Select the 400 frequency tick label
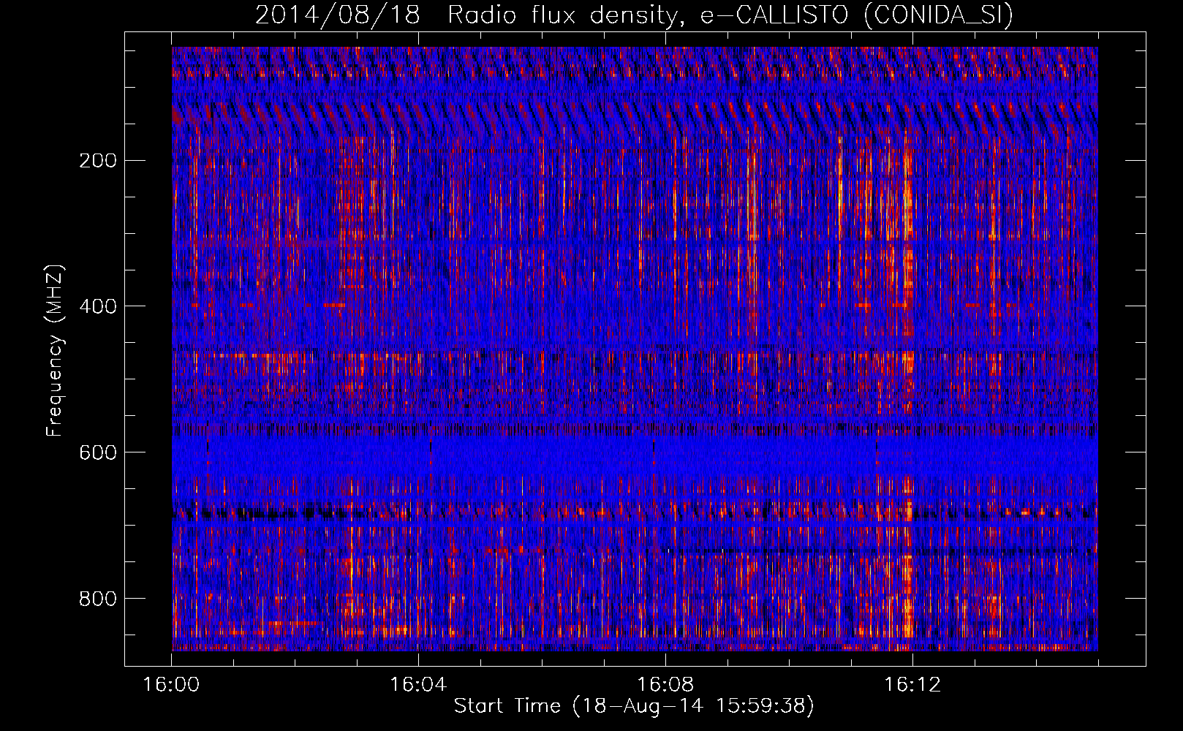Image resolution: width=1183 pixels, height=731 pixels. [x=98, y=306]
